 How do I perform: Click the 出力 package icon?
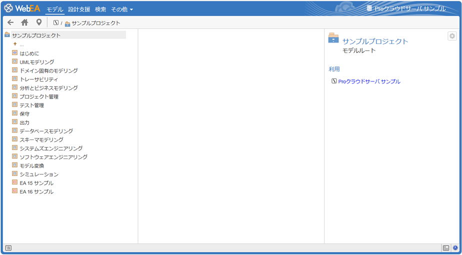14,122
